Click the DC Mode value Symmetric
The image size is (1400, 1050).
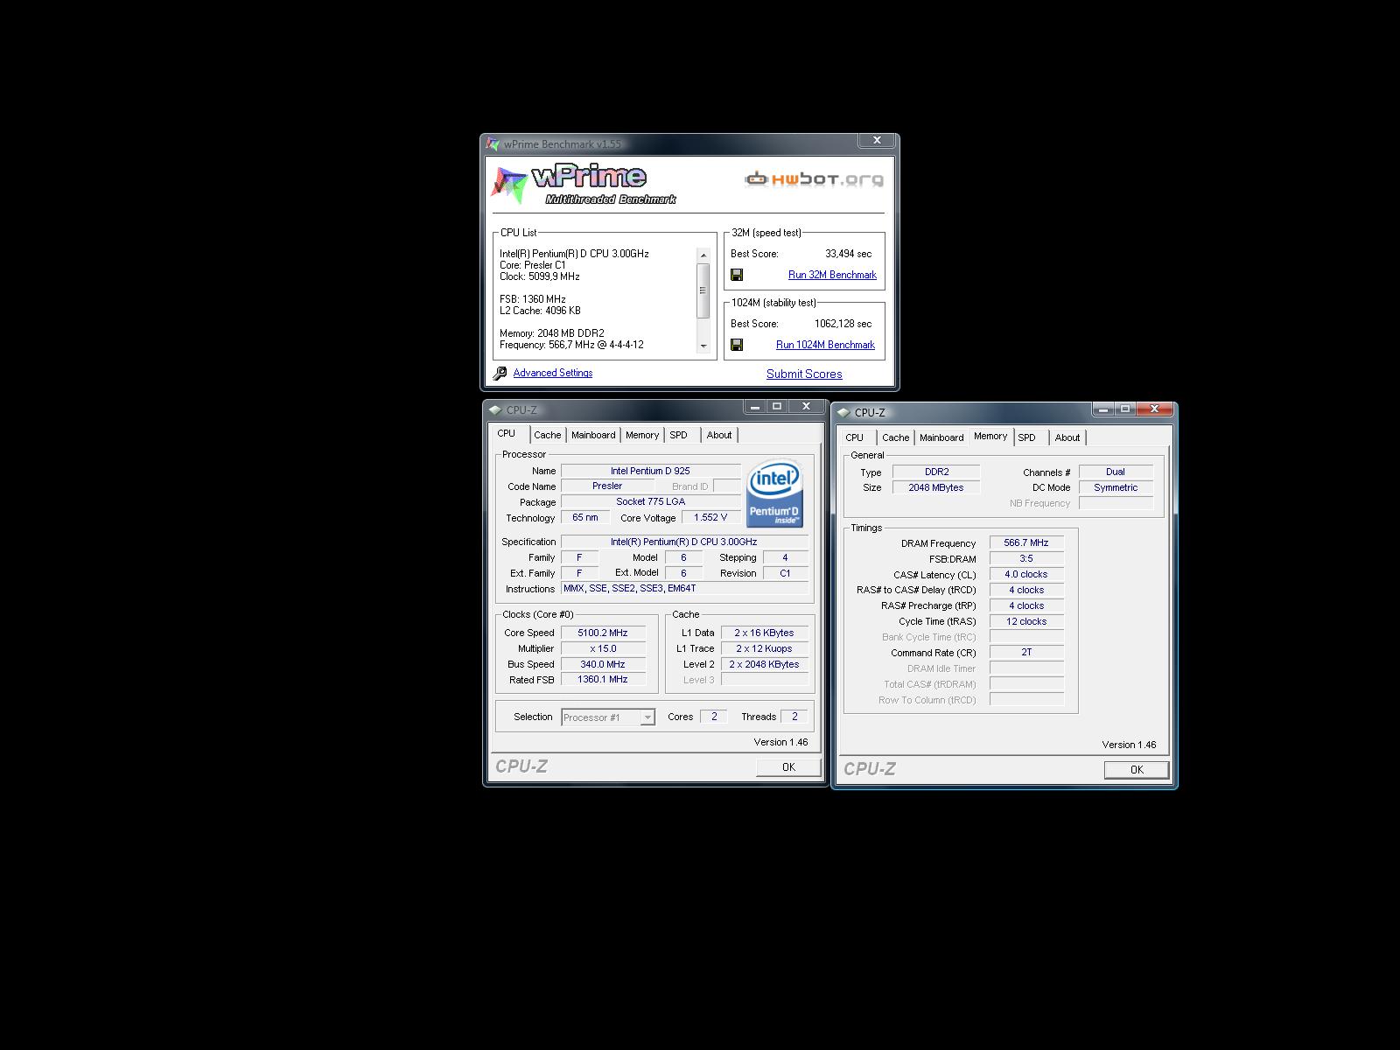click(x=1116, y=487)
